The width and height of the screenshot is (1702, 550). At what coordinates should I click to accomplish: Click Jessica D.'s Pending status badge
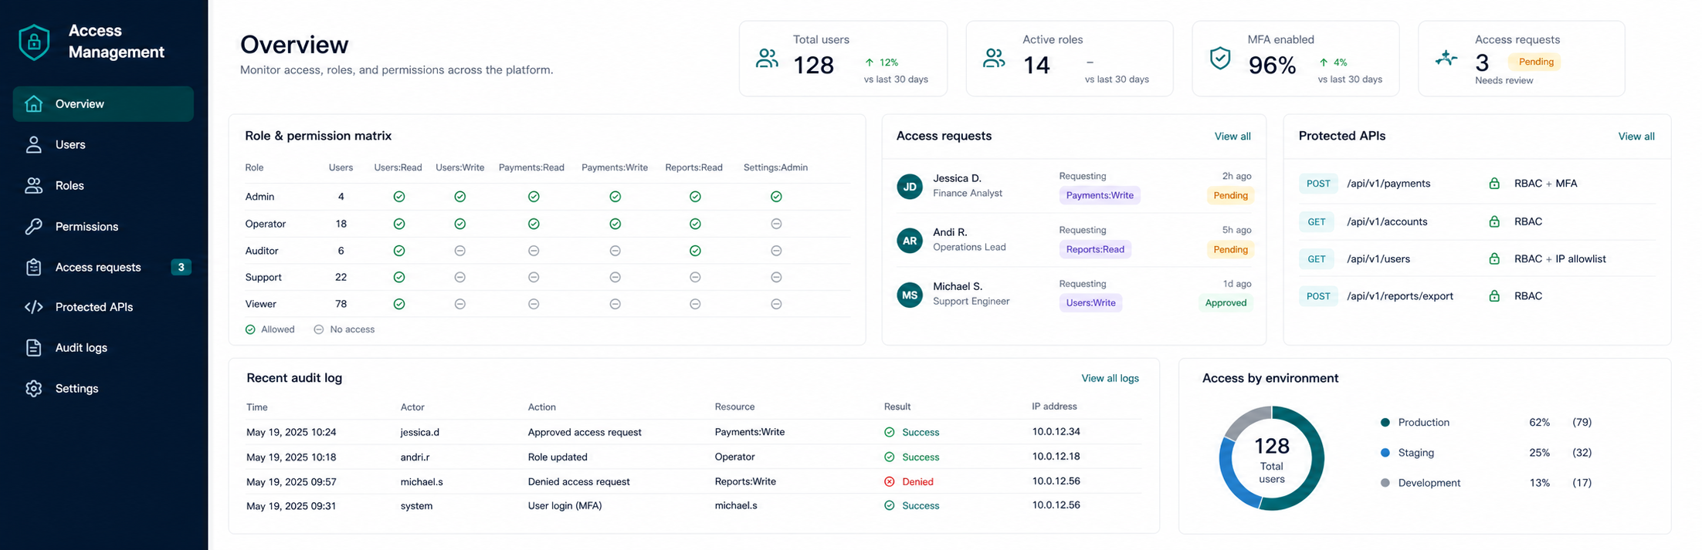[x=1230, y=195]
